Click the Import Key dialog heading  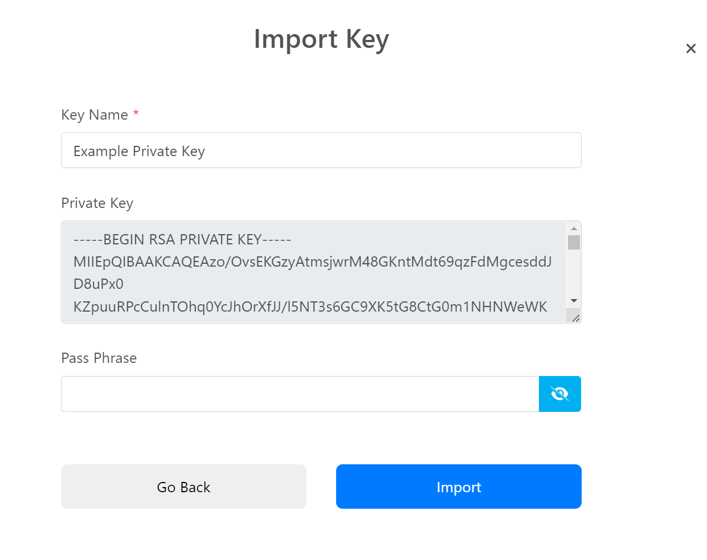coord(321,39)
